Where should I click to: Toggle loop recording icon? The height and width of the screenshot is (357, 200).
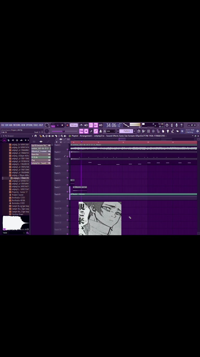point(101,125)
